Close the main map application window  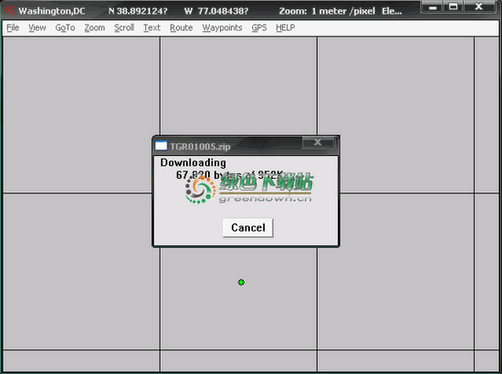tap(479, 6)
